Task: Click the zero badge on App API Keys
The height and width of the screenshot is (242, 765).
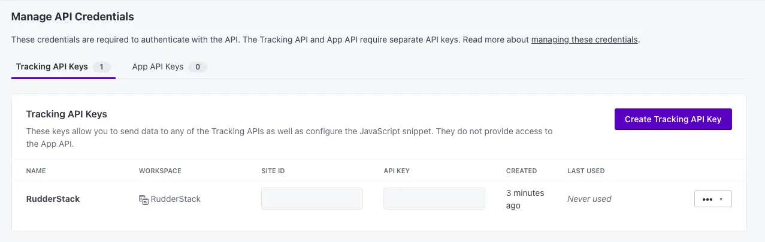Action: coord(198,67)
